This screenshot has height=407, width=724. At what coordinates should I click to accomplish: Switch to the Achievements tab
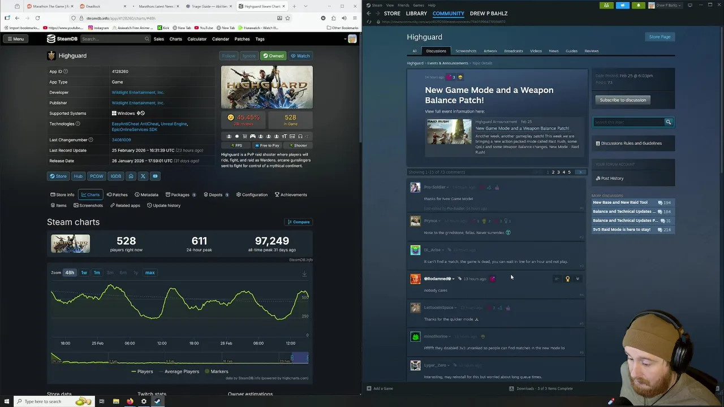(291, 195)
